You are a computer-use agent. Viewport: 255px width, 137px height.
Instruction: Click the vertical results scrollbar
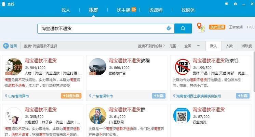tap(254, 72)
